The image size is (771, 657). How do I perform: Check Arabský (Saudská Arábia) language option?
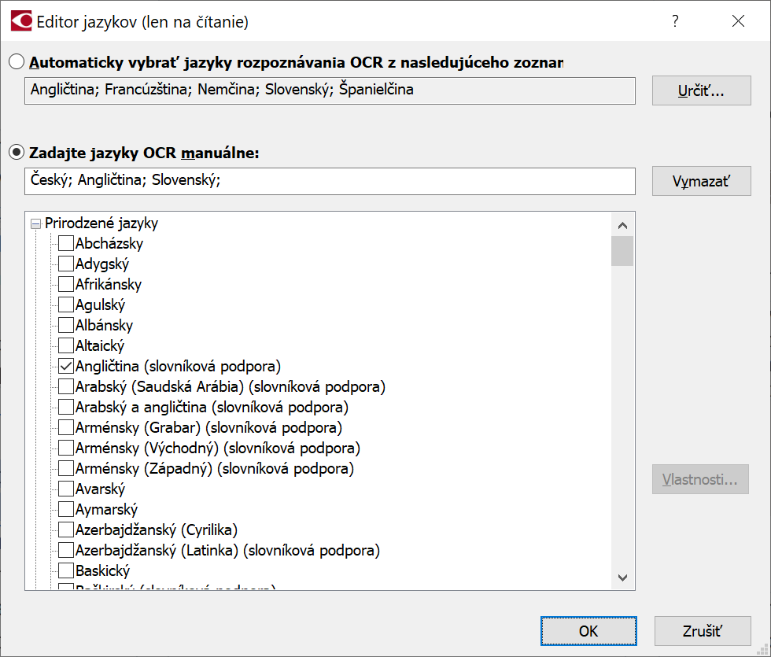click(x=66, y=386)
